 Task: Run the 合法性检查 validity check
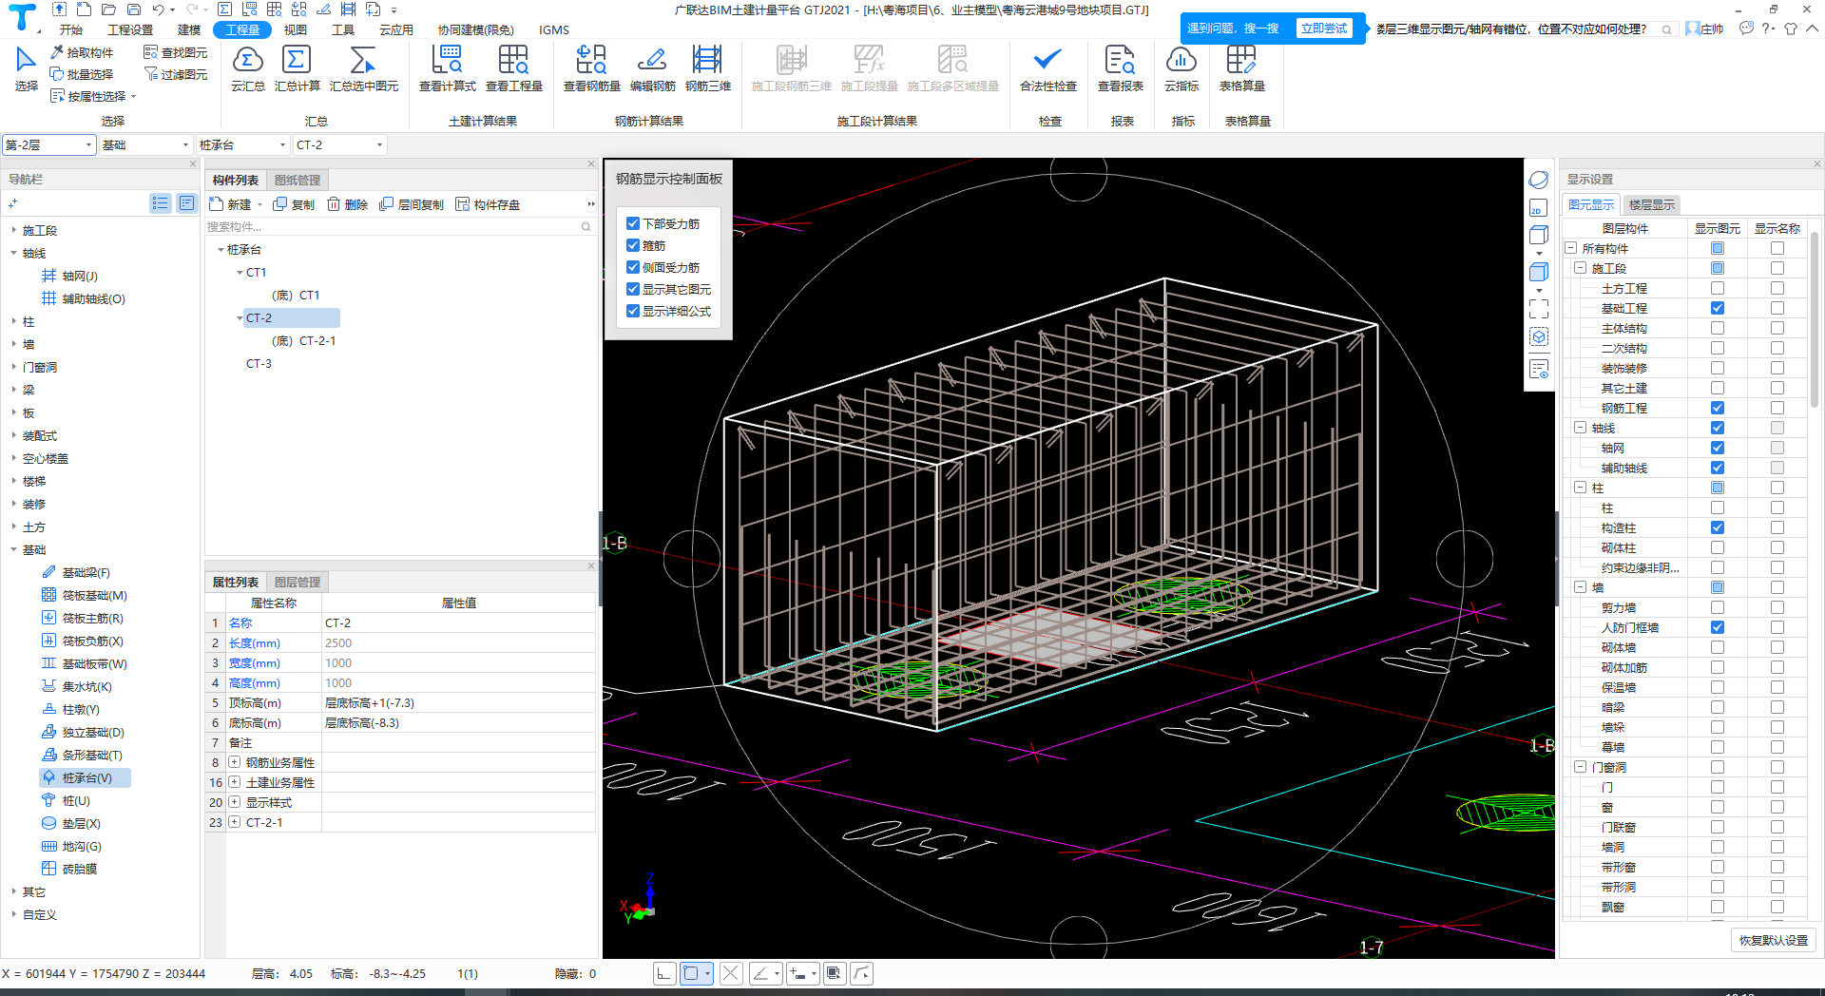1047,68
